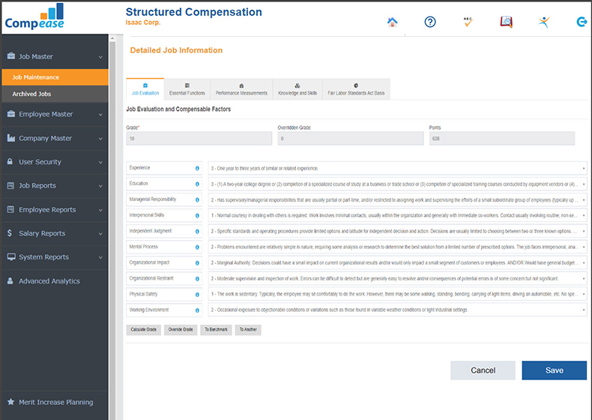Open the Interpersonal Skills dropdown
Image resolution: width=592 pixels, height=420 pixels.
397,215
